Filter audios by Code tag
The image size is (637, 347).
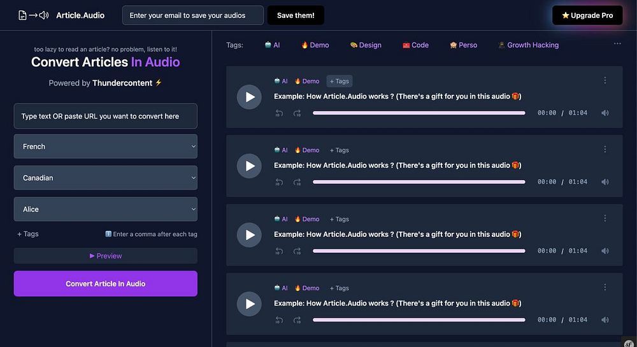pos(415,45)
